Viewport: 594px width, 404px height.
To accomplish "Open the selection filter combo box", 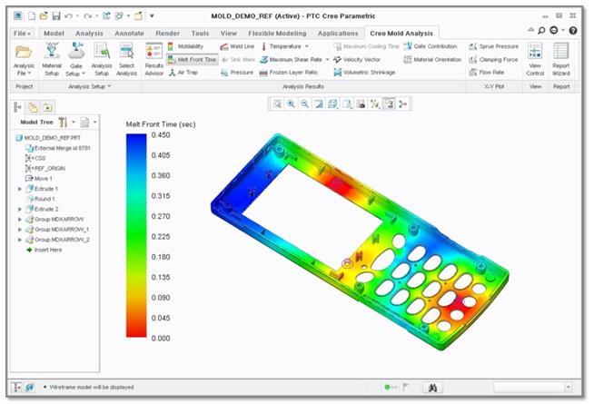I will 532,387.
